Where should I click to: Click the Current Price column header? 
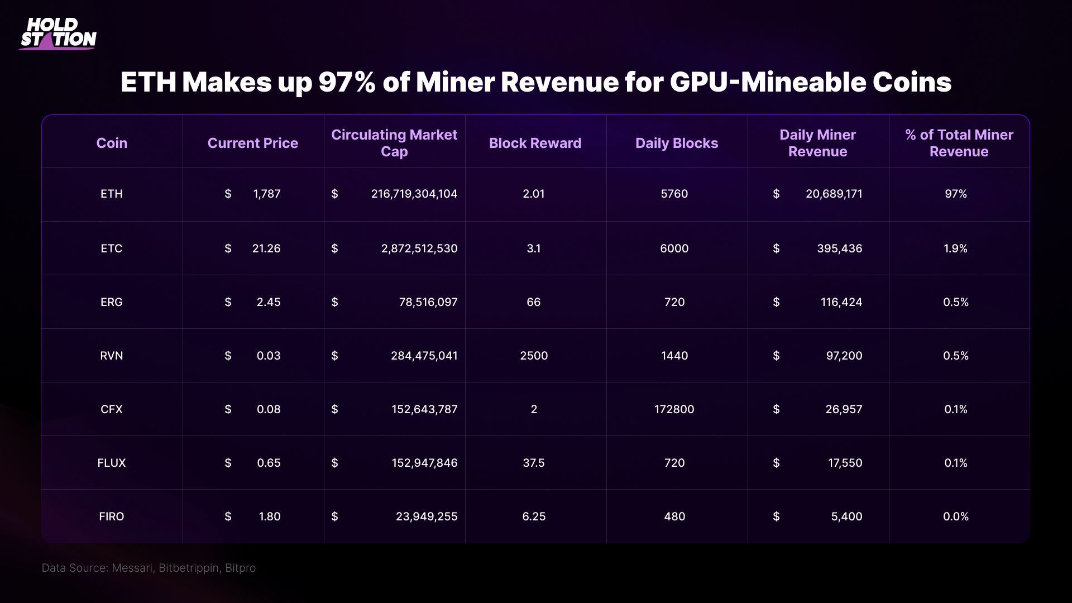pos(253,143)
